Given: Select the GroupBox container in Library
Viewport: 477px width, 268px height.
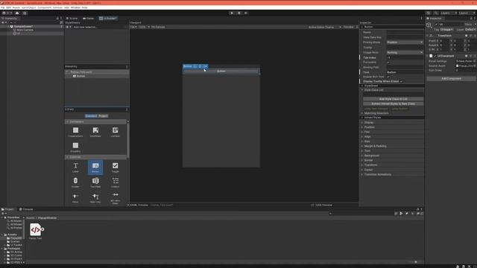Looking at the screenshot, I should [75, 147].
